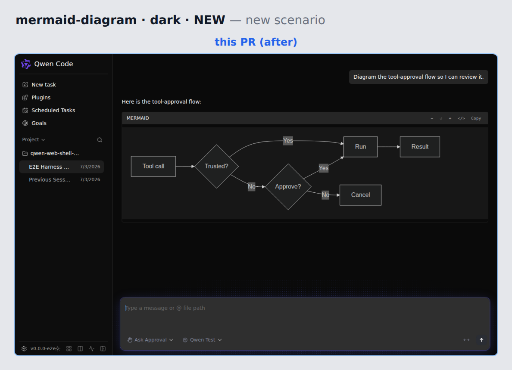Expand the Project dropdown
This screenshot has width=512, height=370.
coord(33,139)
